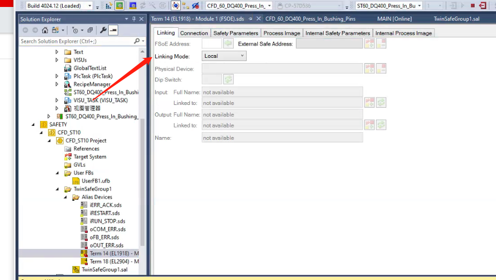496x280 pixels.
Task: Collapse the Alias Devices folder
Action: pyautogui.click(x=65, y=197)
